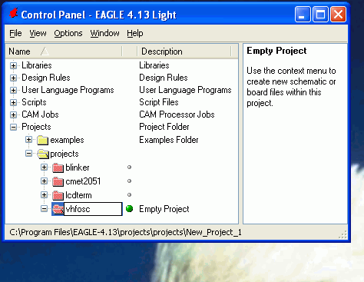Image resolution: width=364 pixels, height=282 pixels.
Task: Click the 'Examples Folder' description text
Action: coord(169,140)
